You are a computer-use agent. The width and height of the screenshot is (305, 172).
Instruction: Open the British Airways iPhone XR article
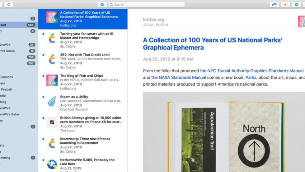point(83,124)
